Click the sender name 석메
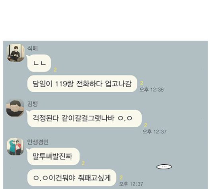This screenshot has width=210, height=189. 32,49
